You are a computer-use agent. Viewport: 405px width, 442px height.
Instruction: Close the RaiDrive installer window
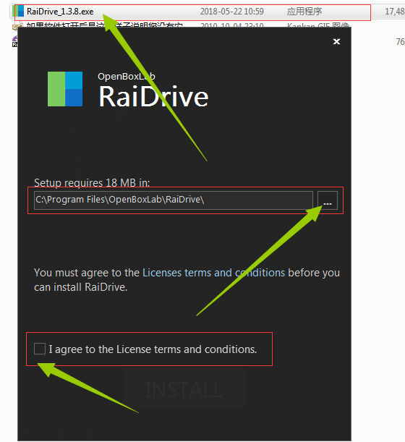(x=336, y=42)
